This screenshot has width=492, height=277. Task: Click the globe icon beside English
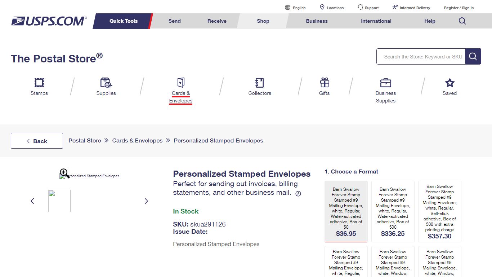[x=287, y=7]
